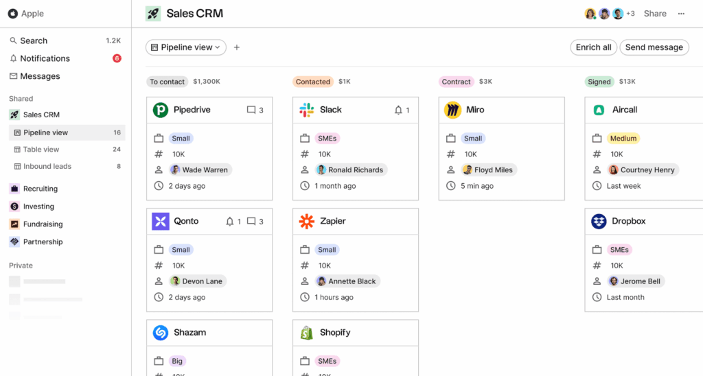This screenshot has width=703, height=376.
Task: Click the Share button
Action: 655,14
